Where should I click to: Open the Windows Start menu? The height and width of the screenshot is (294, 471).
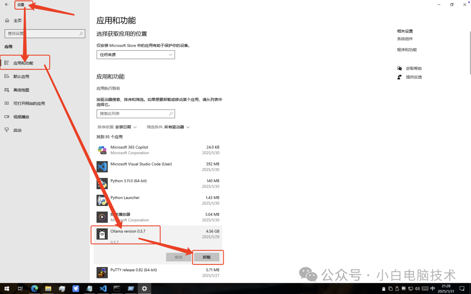tap(7, 289)
